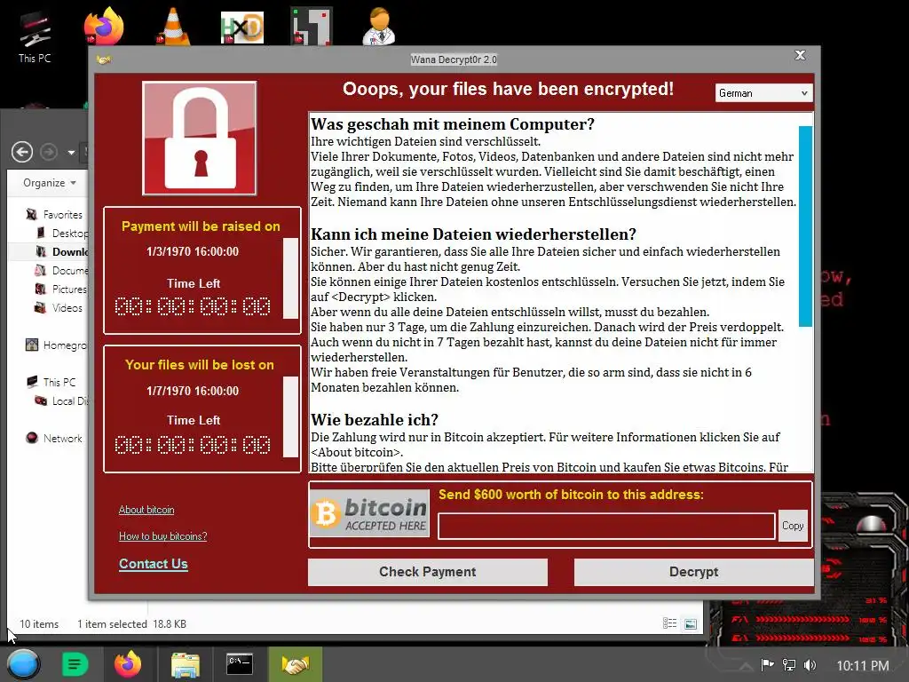Click the payment raise progress bar

pos(290,278)
